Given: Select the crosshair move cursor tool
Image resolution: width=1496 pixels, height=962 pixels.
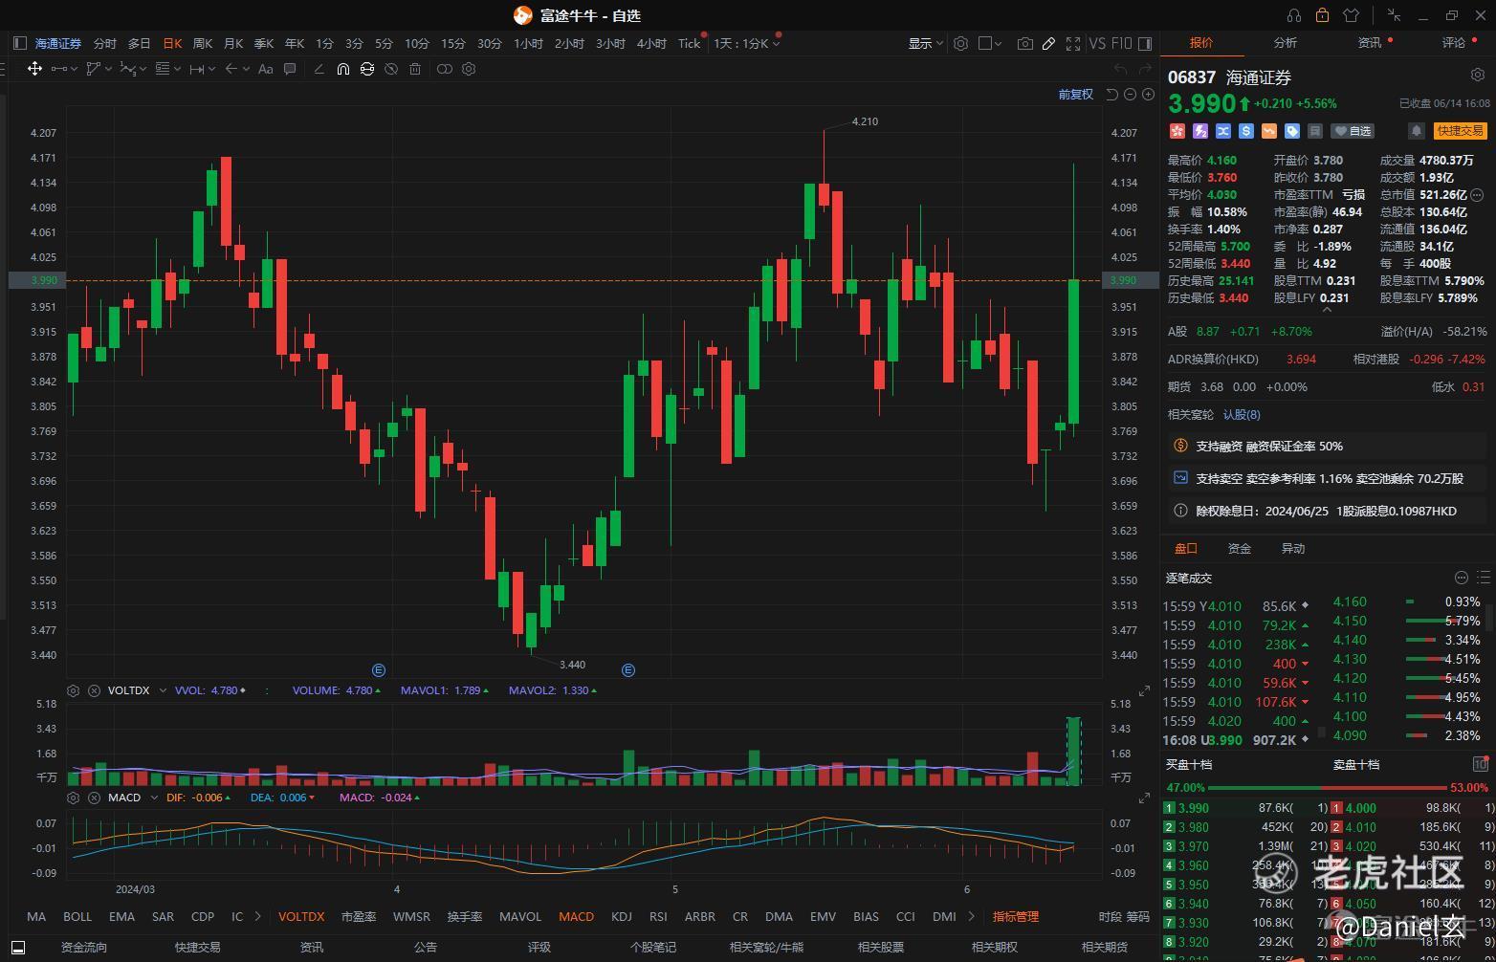Looking at the screenshot, I should pyautogui.click(x=34, y=69).
